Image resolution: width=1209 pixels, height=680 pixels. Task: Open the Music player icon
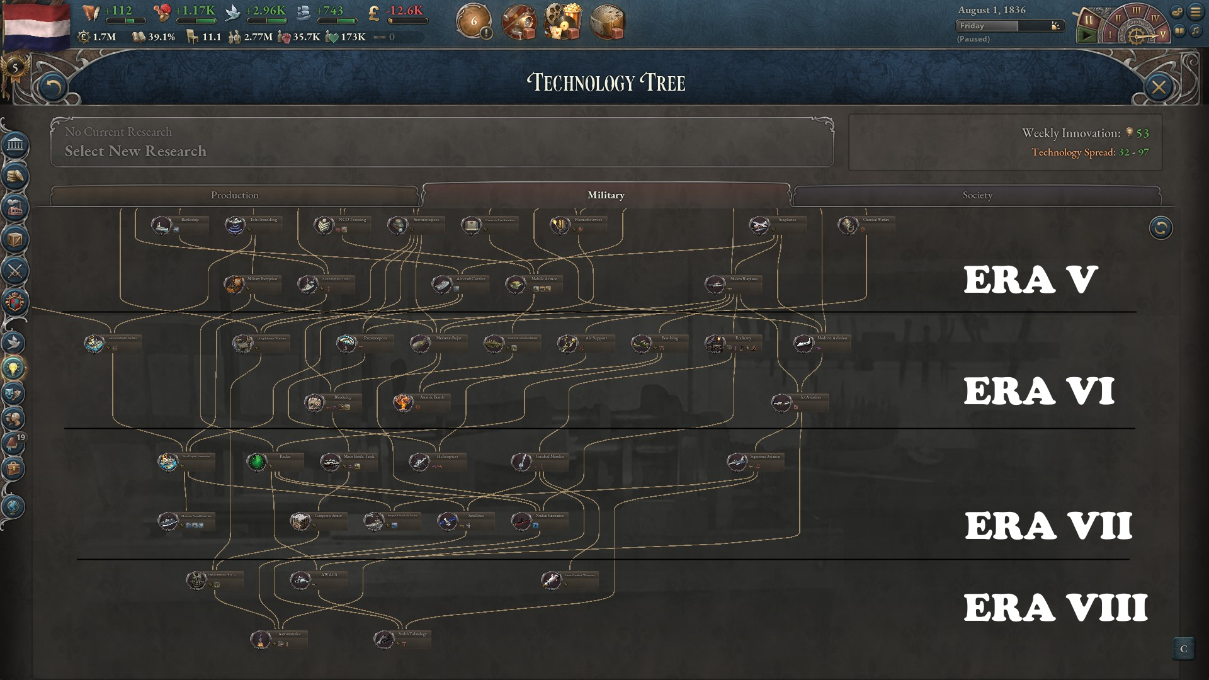point(1195,30)
